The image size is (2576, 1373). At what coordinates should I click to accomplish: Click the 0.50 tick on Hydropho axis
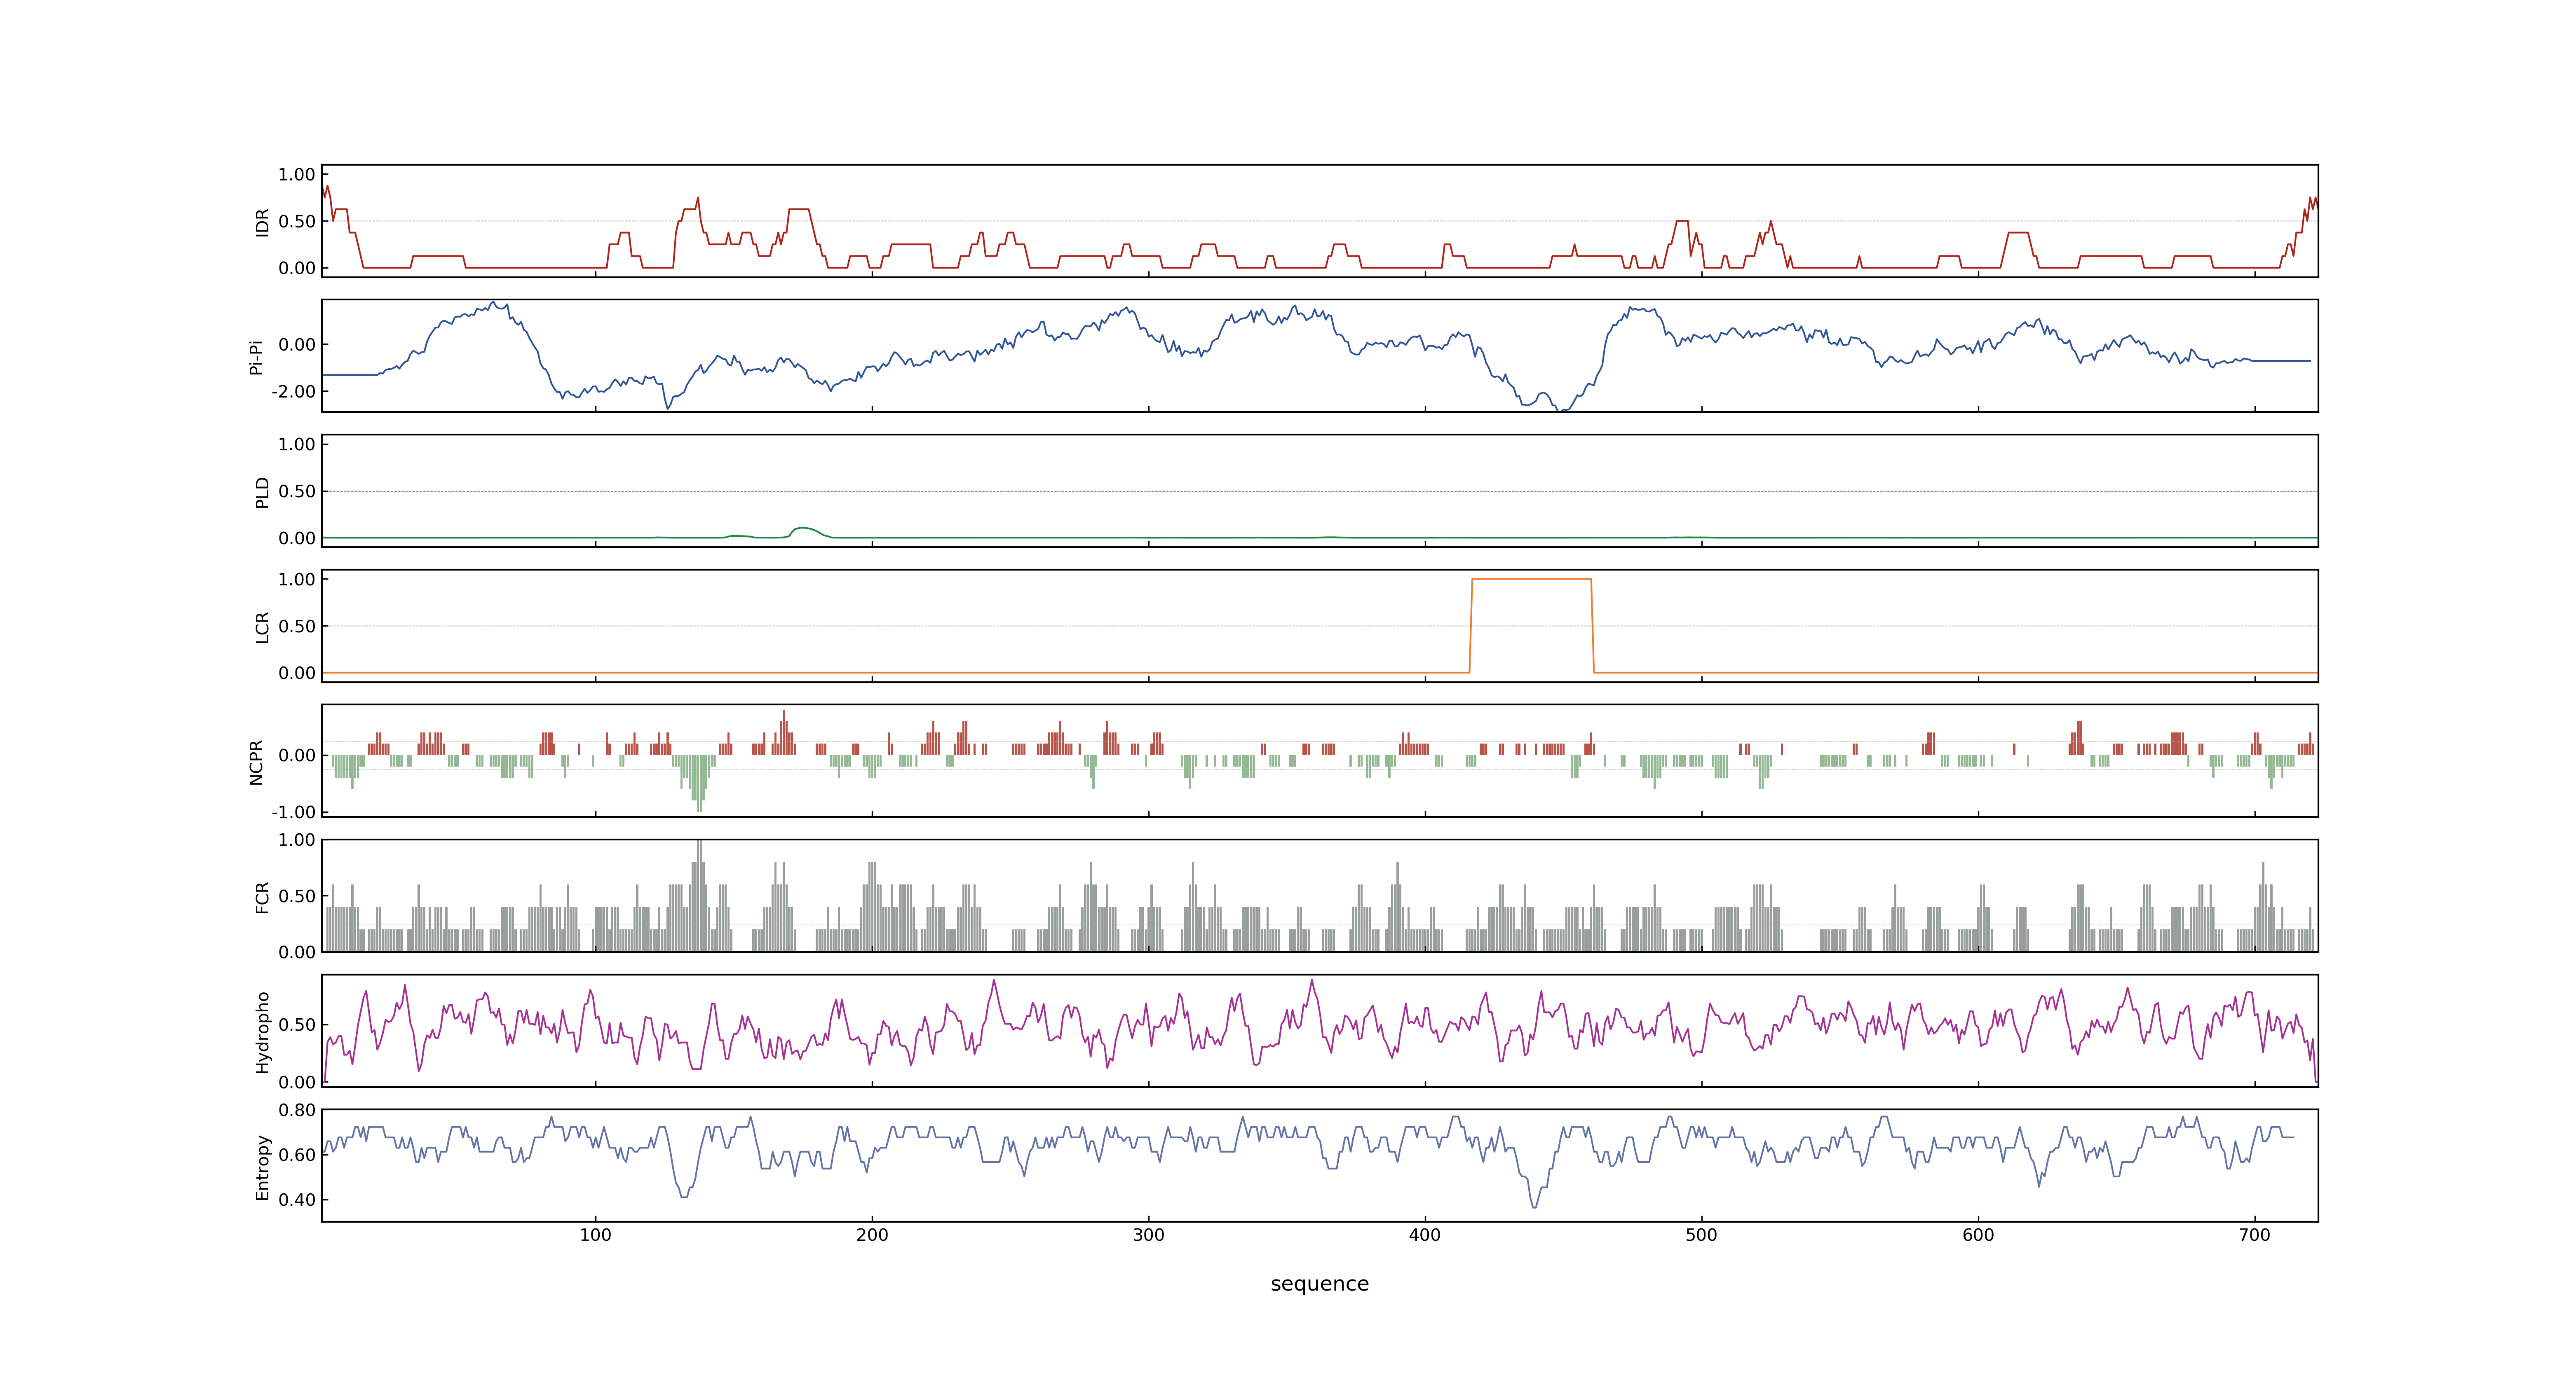[x=297, y=1025]
